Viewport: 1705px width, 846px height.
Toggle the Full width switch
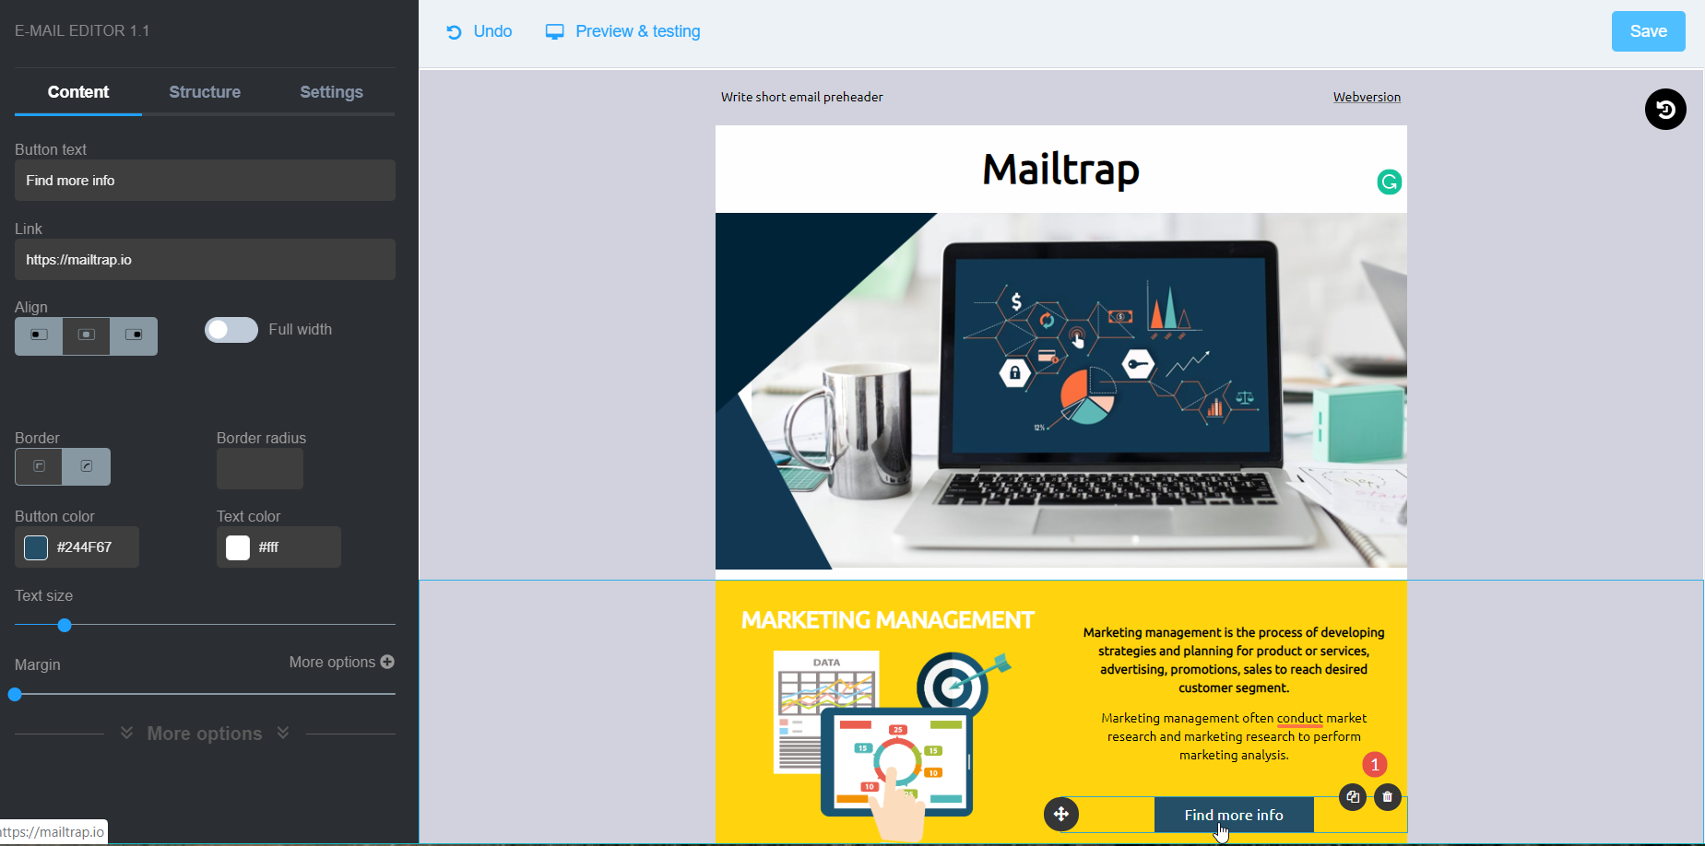231,330
